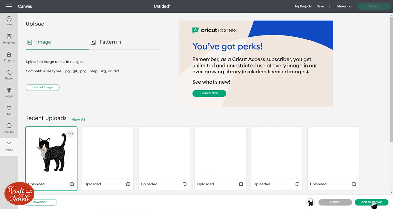
Task: Toggle bookmark on second uploaded item
Action: coord(128,184)
